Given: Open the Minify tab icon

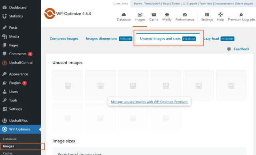Looking at the screenshot, I should (x=167, y=14).
